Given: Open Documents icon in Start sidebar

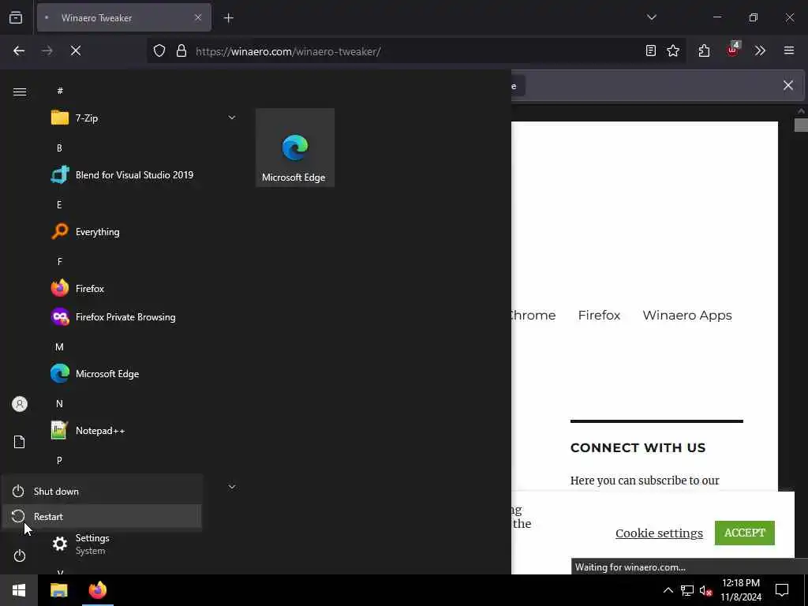Looking at the screenshot, I should pos(20,442).
